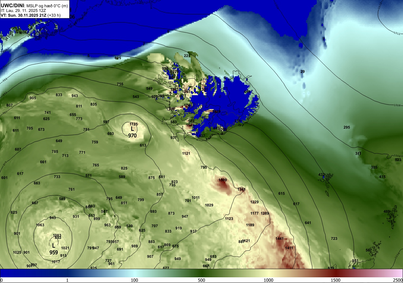Click the 905 height value
This screenshot has height=283, width=403.
[x=33, y=98]
